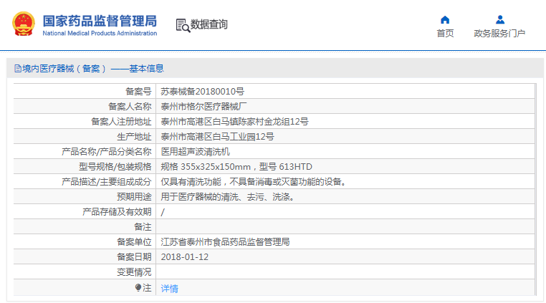Click the 备案号 row label

click(x=138, y=92)
